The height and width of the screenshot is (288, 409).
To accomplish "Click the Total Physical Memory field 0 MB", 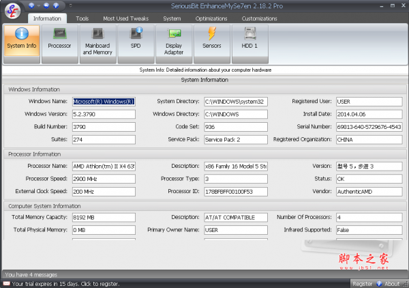I will coord(104,230).
